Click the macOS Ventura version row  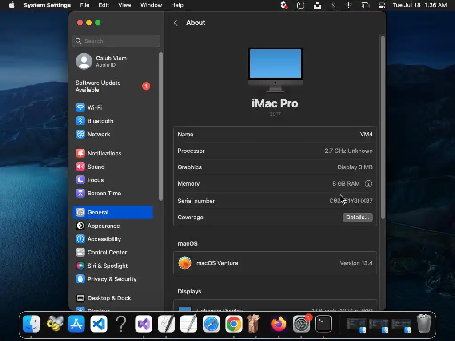coord(275,263)
